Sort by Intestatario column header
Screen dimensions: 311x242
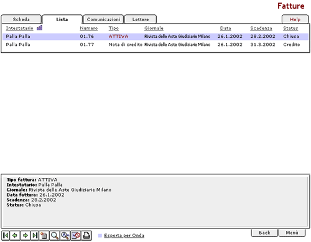point(19,28)
